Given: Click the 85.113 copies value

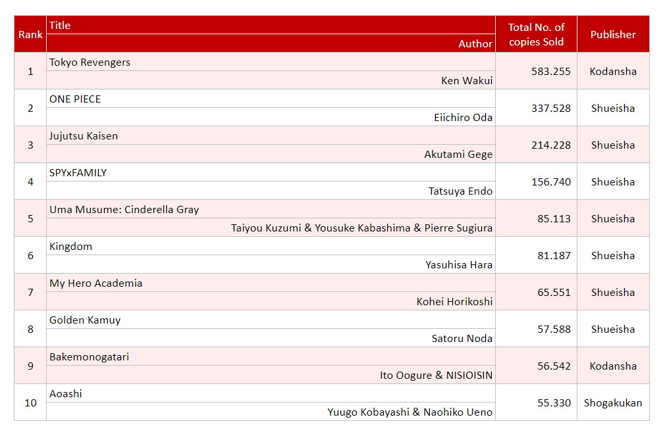Looking at the screenshot, I should pos(536,218).
